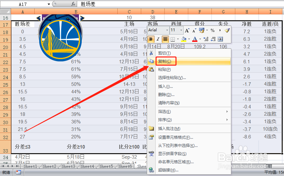
Task: Open the Arial font name dropdown
Action: [167, 30]
